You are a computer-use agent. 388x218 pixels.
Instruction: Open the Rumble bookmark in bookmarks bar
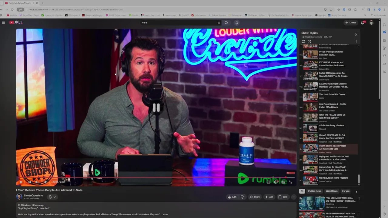[134, 15]
